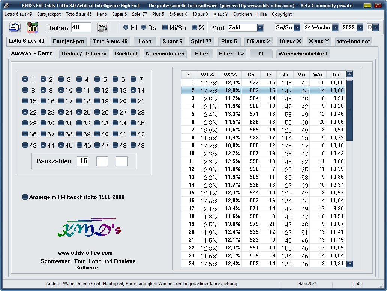The image size is (387, 291).
Task: Open the Keno menu
Action: click(102, 14)
